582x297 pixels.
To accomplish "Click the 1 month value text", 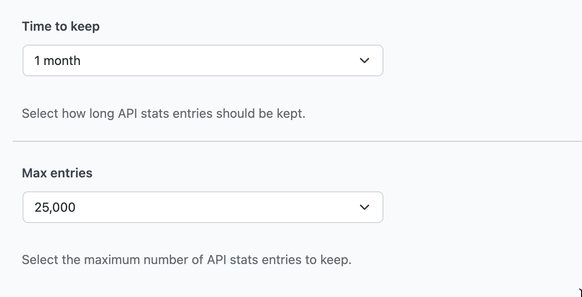I will tap(58, 60).
